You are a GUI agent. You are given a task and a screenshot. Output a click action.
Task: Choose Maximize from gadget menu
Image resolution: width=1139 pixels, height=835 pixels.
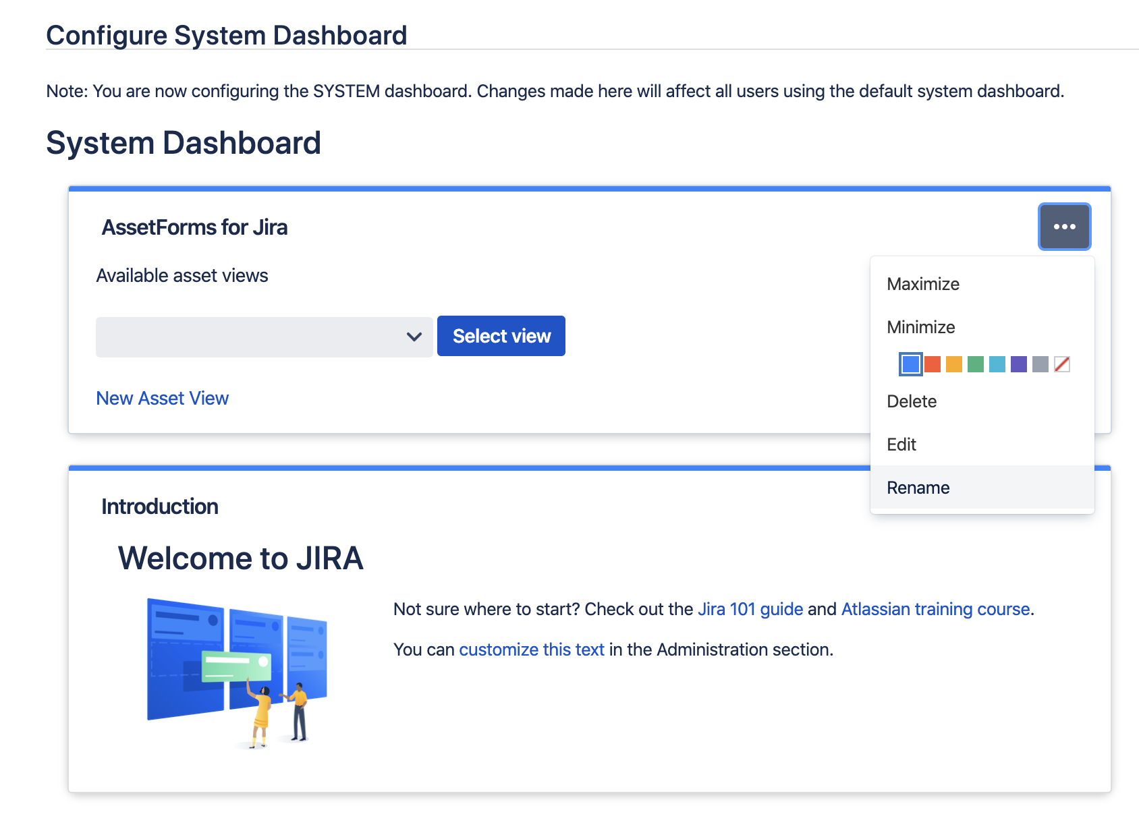tap(982, 284)
